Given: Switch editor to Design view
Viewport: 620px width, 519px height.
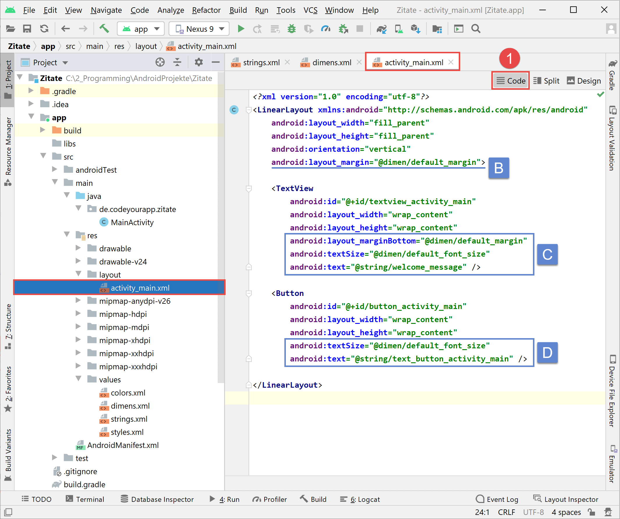Looking at the screenshot, I should click(x=584, y=81).
